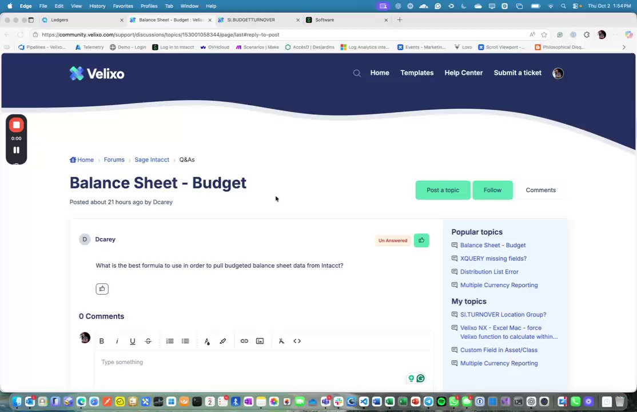Click the green thumbs-up vote button
The height and width of the screenshot is (412, 637).
tap(421, 240)
